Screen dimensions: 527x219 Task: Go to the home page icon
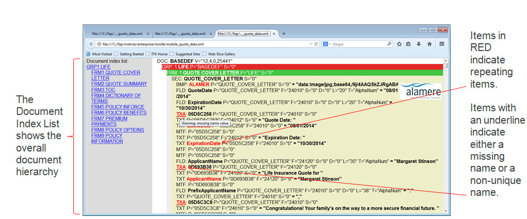pos(429,44)
